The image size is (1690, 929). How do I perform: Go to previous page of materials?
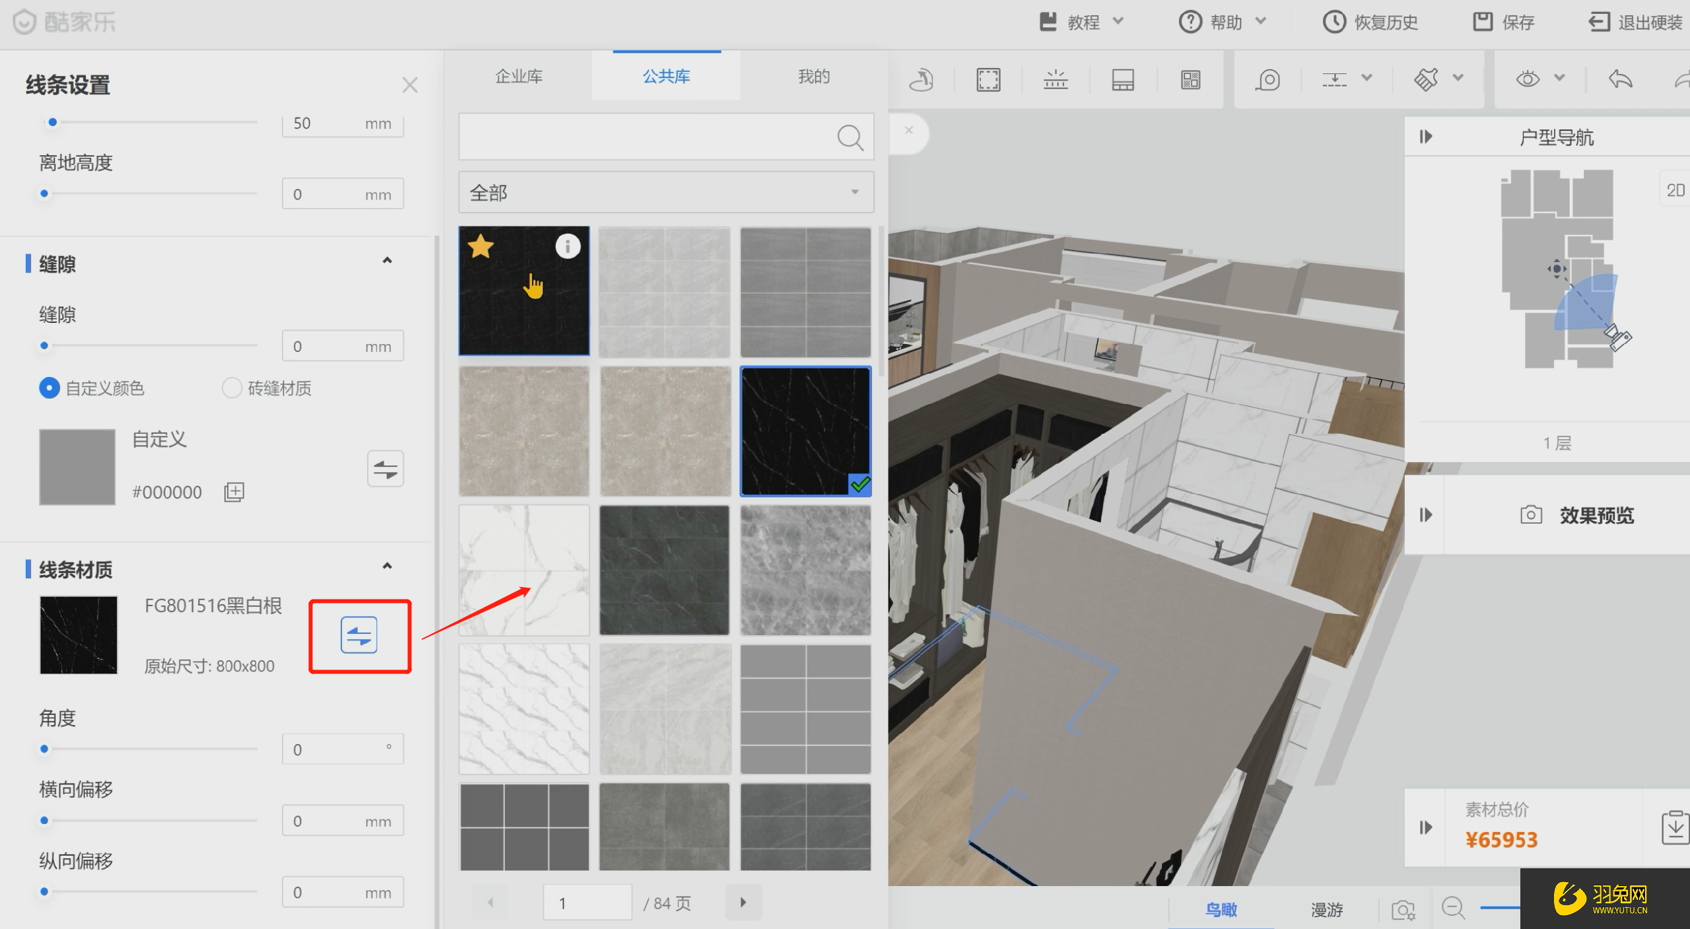(490, 902)
